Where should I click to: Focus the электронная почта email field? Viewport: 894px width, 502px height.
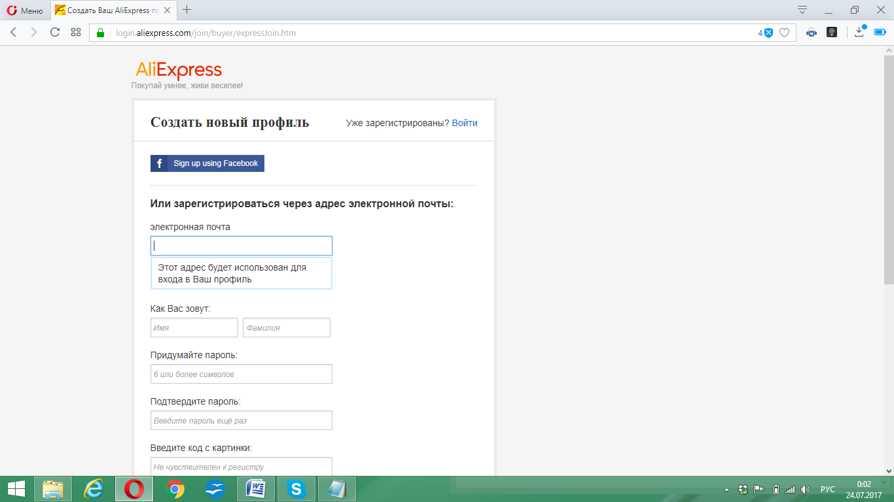point(241,246)
